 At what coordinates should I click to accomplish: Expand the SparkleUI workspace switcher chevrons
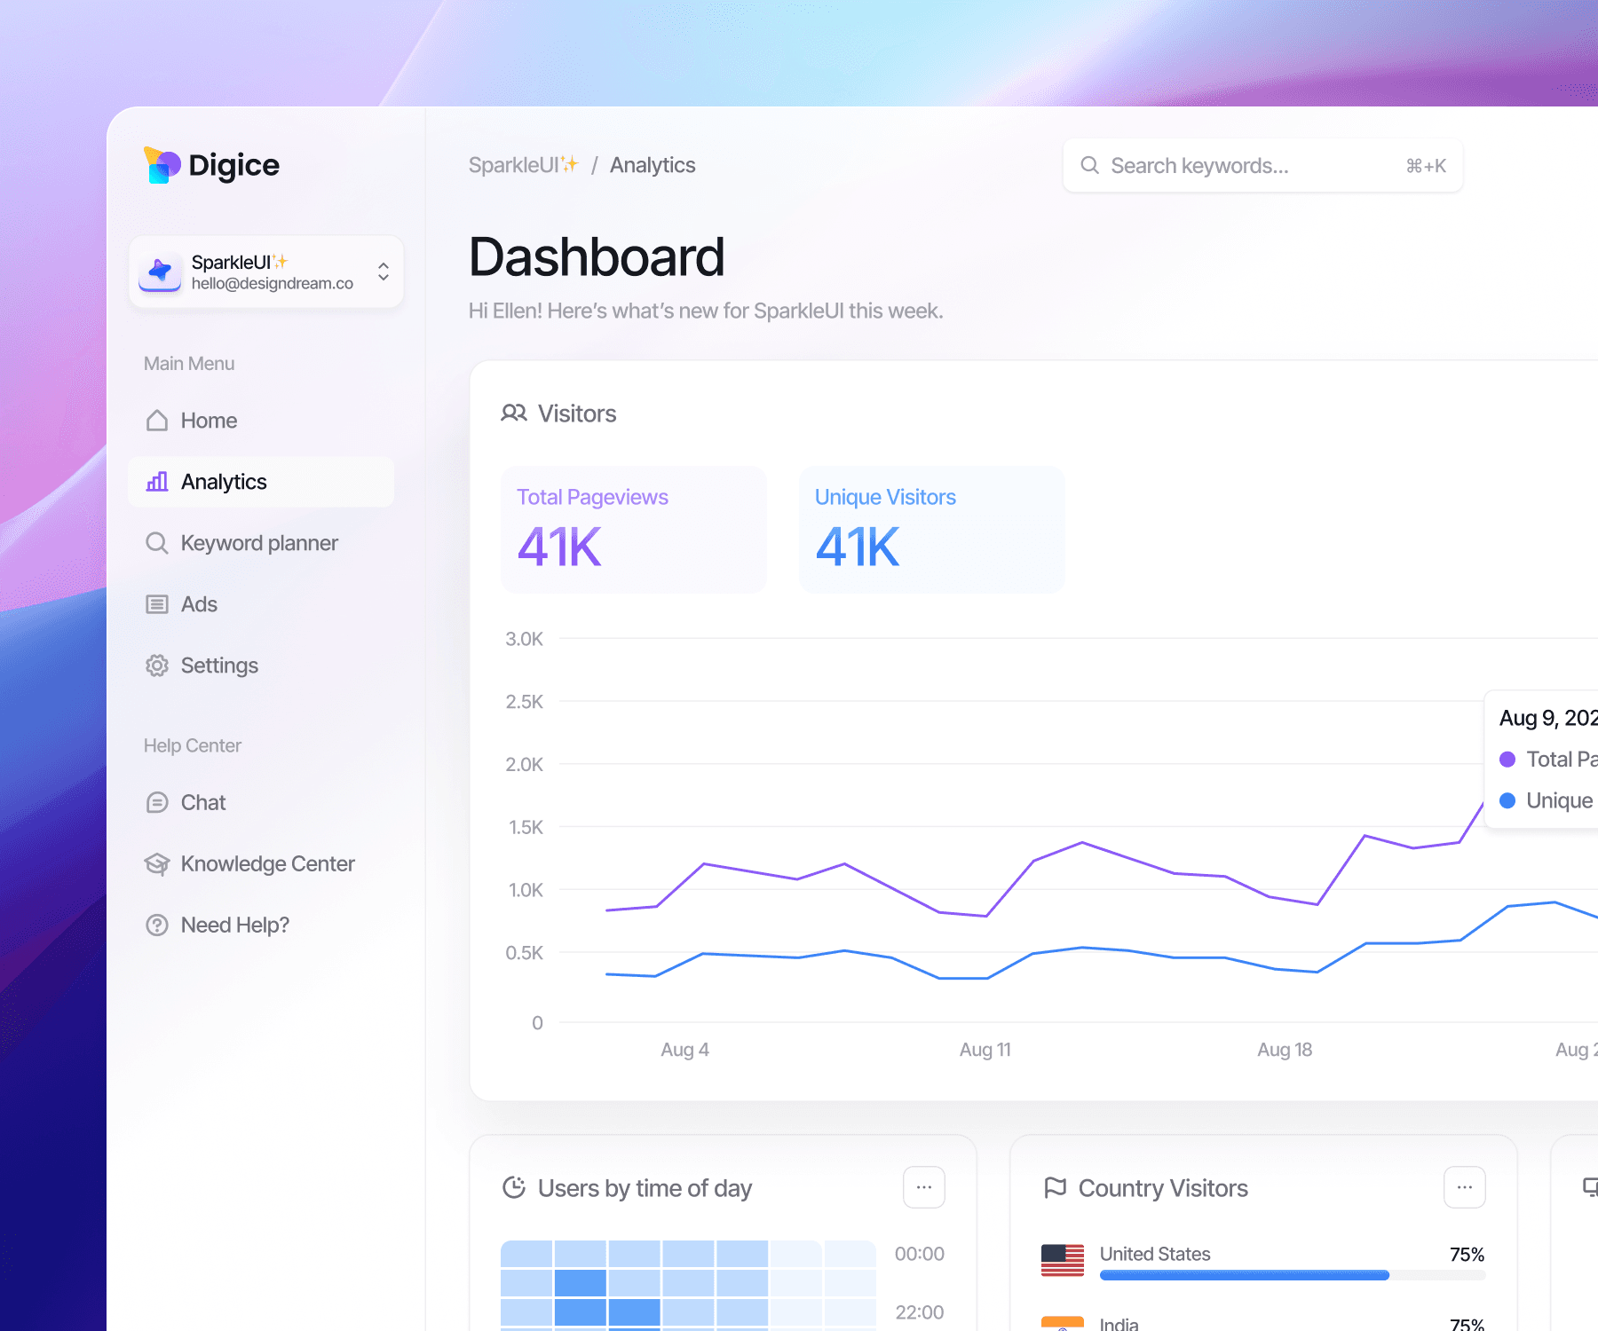pyautogui.click(x=384, y=272)
